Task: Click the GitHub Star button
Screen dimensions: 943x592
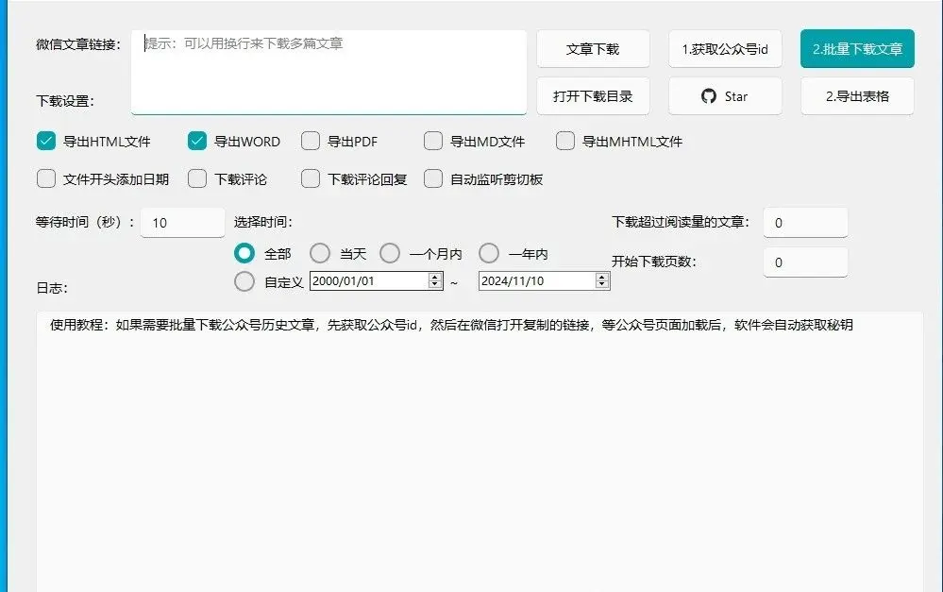Action: coord(725,96)
